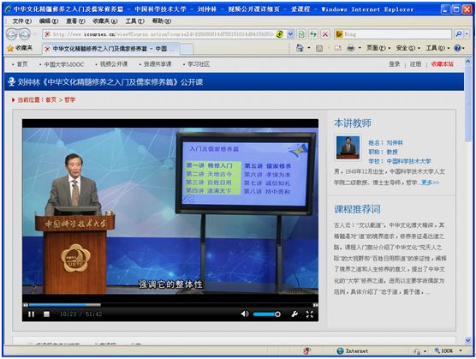Image resolution: width=476 pixels, height=359 pixels.
Task: Open the 安全(S) dropdown menu
Action: (x=408, y=48)
